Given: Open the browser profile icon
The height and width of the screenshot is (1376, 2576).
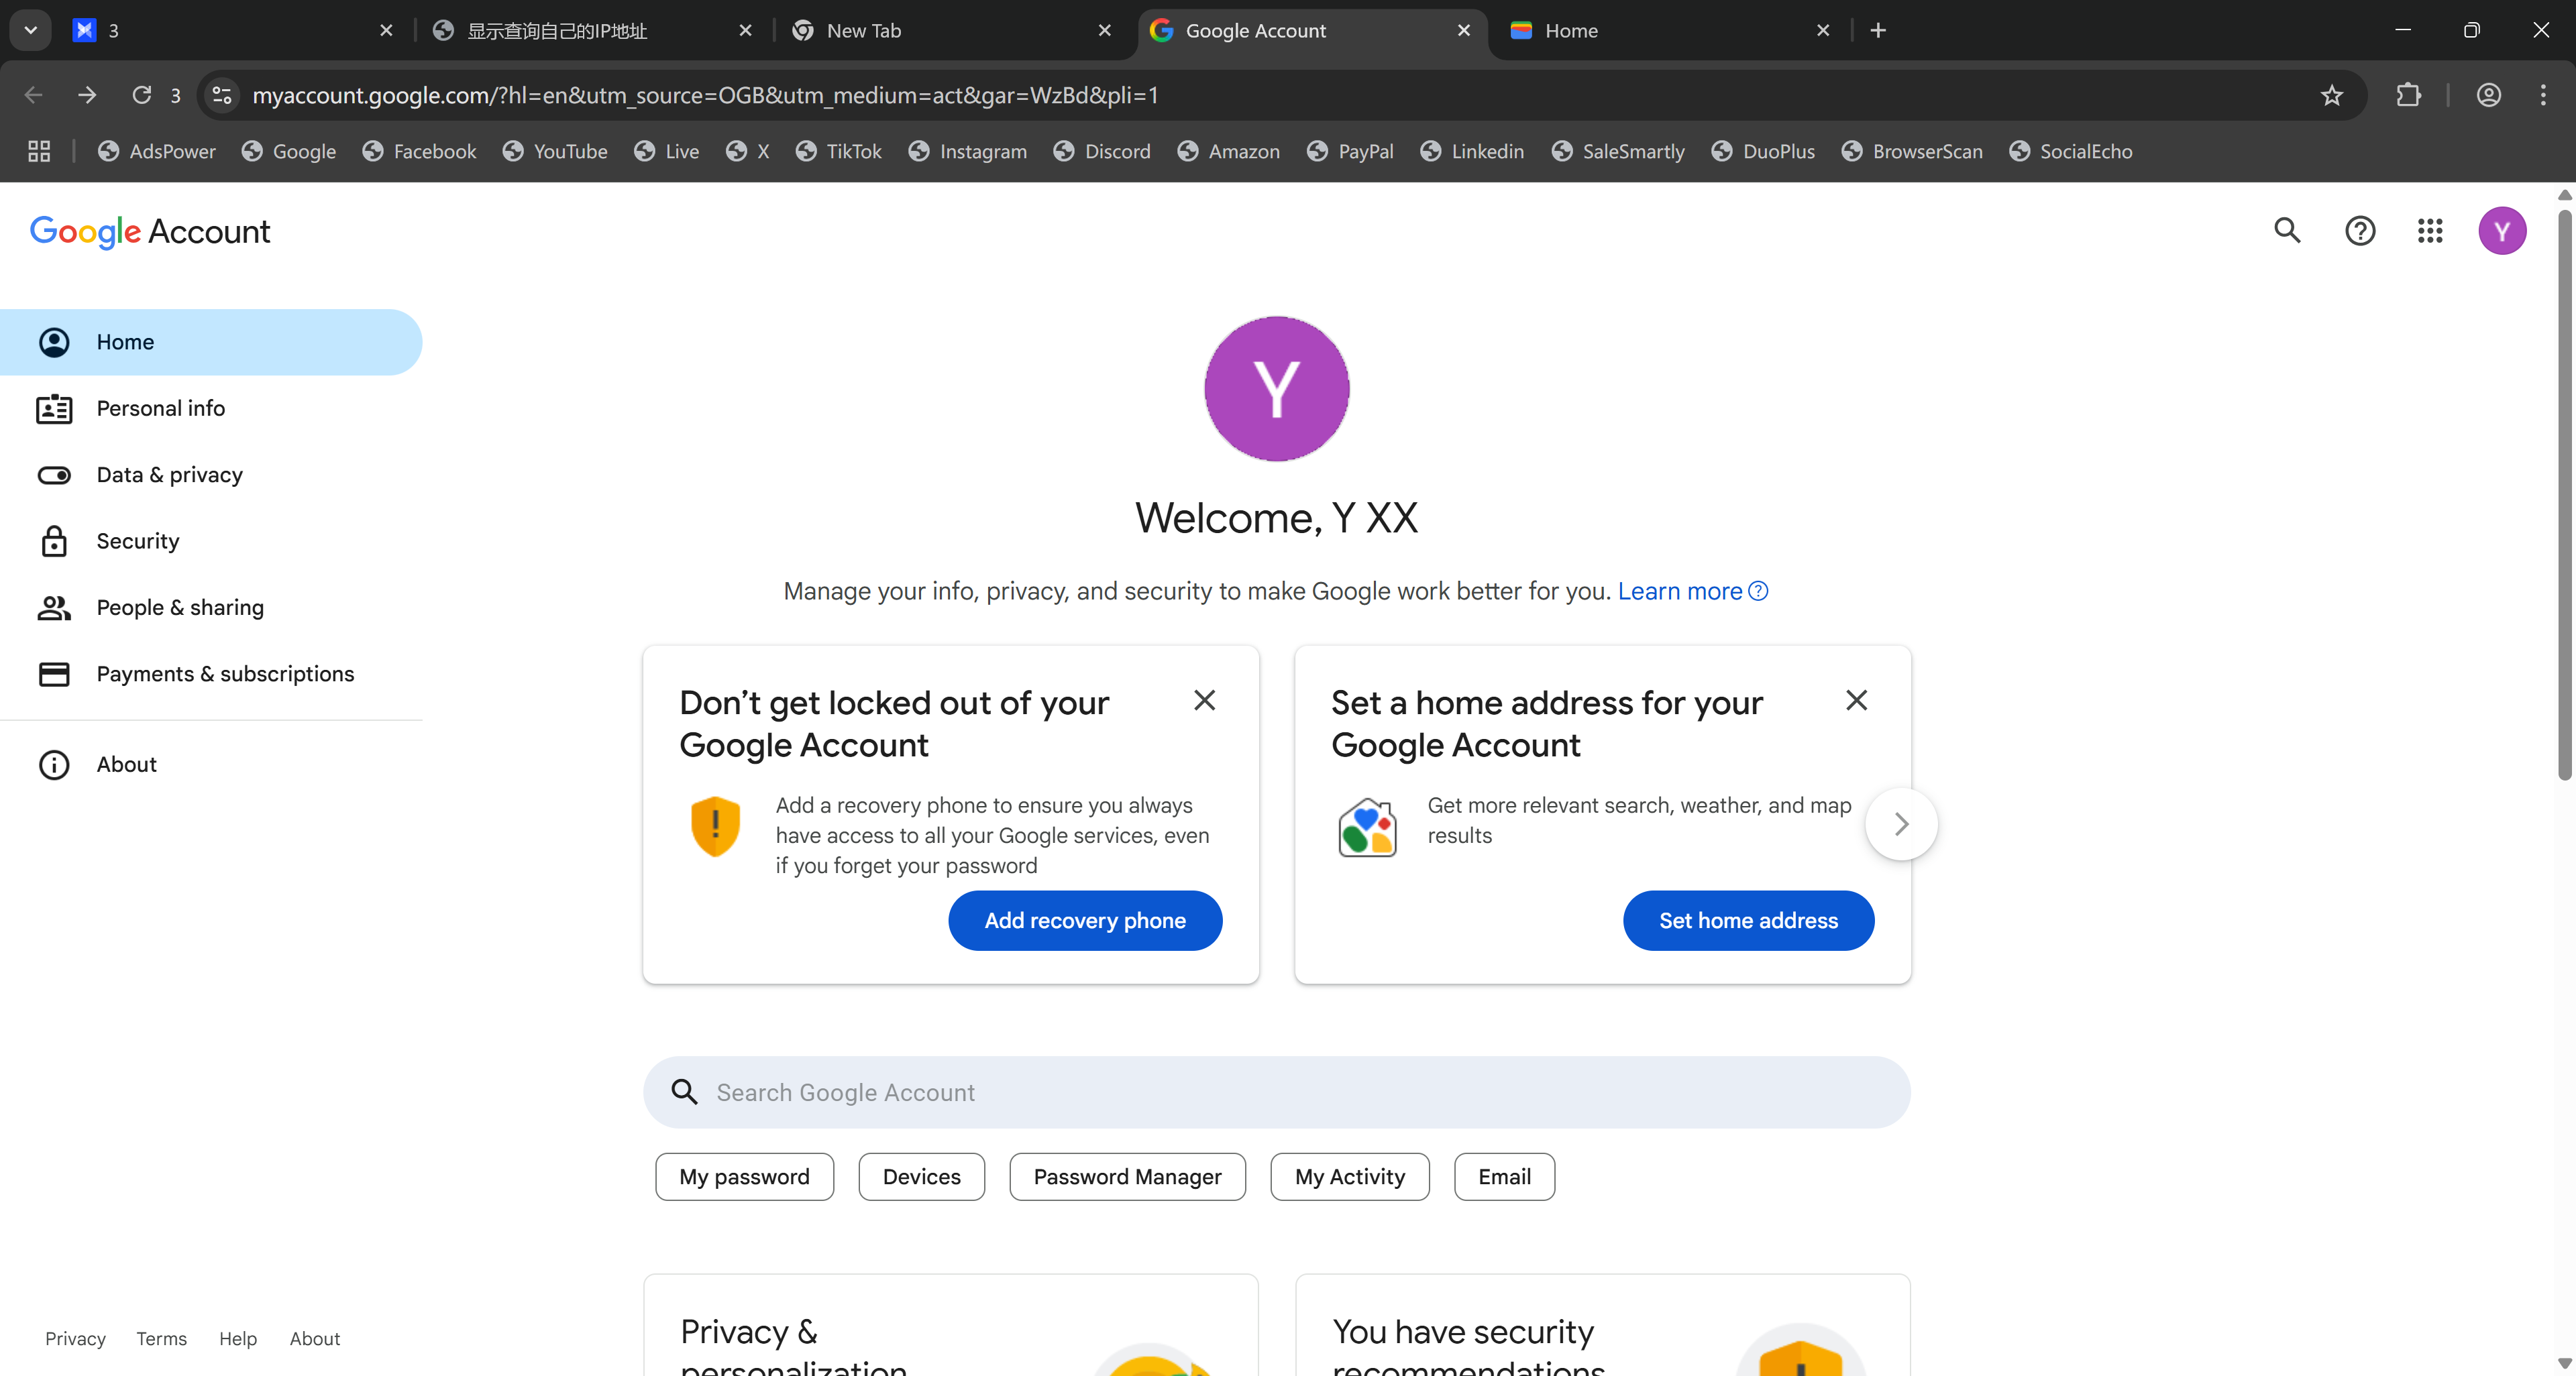Looking at the screenshot, I should click(2488, 95).
